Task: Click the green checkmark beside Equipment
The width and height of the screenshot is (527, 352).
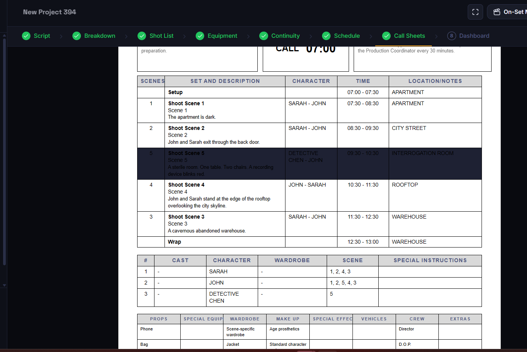Action: pos(200,36)
